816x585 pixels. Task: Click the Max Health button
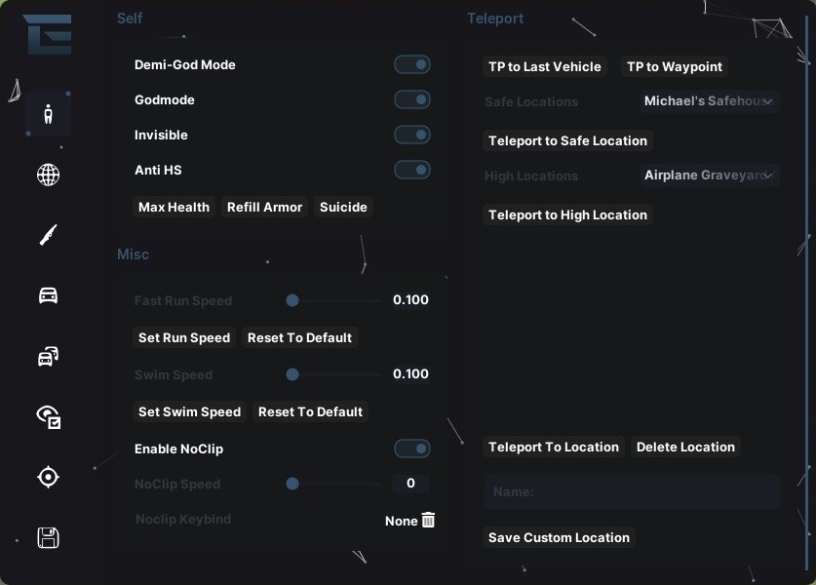[174, 207]
